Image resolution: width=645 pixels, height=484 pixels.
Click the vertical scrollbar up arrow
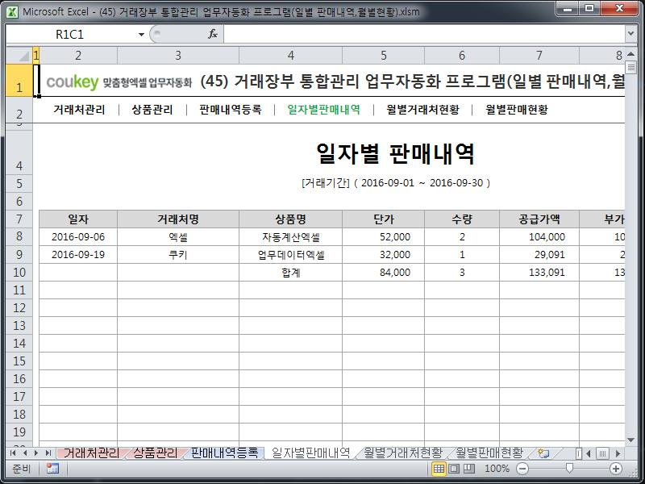coord(630,54)
